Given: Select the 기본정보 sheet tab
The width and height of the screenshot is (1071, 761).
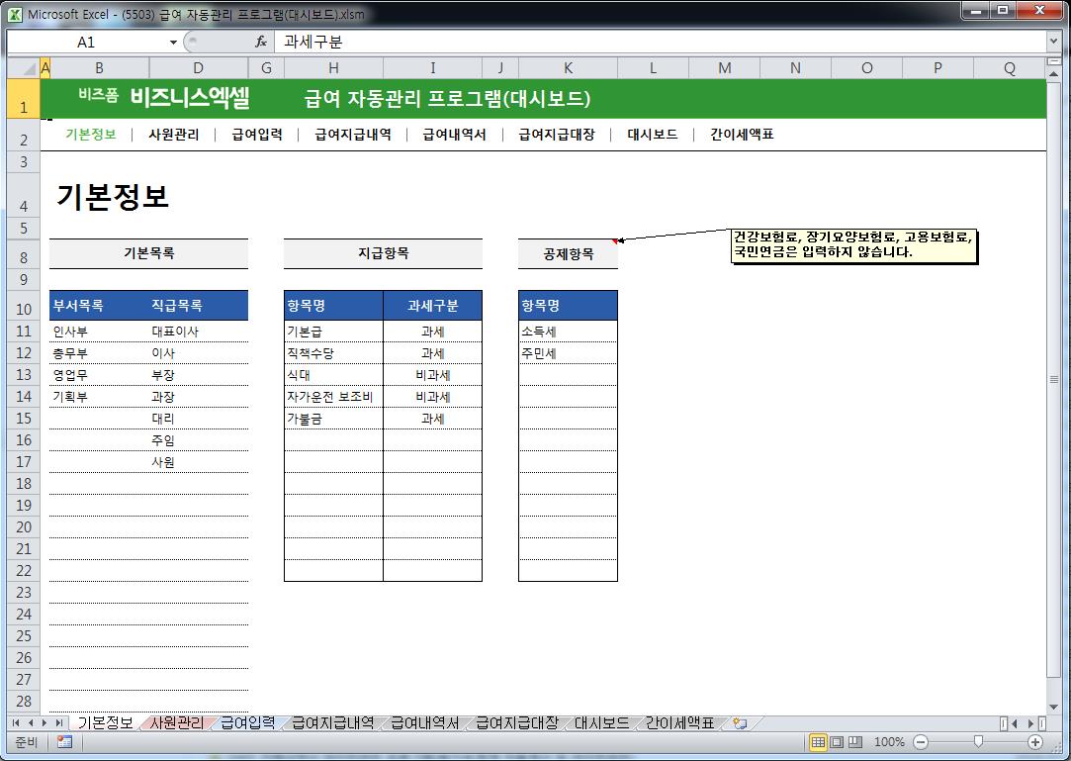Looking at the screenshot, I should tap(105, 722).
